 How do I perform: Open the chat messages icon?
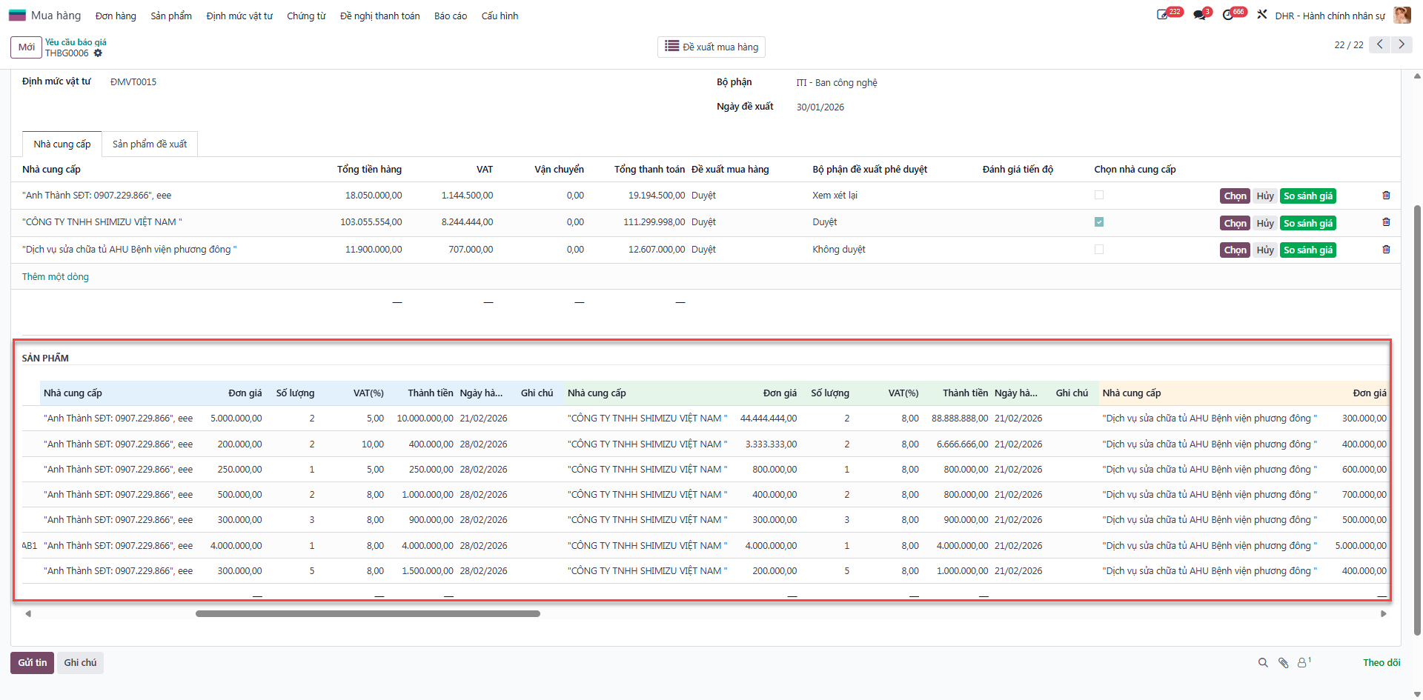click(1199, 15)
